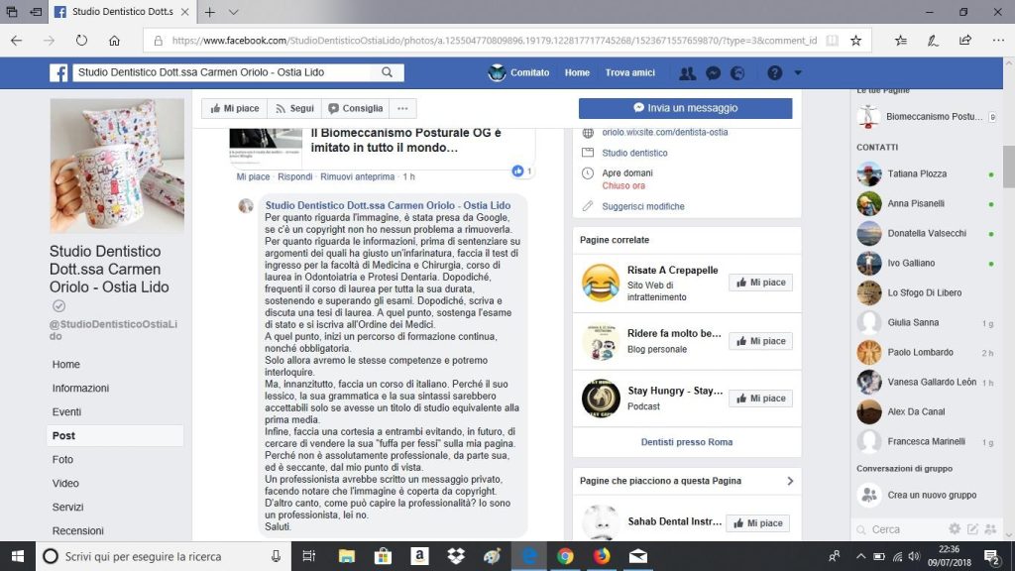
Task: Open the Messenger icon in top bar
Action: point(713,73)
